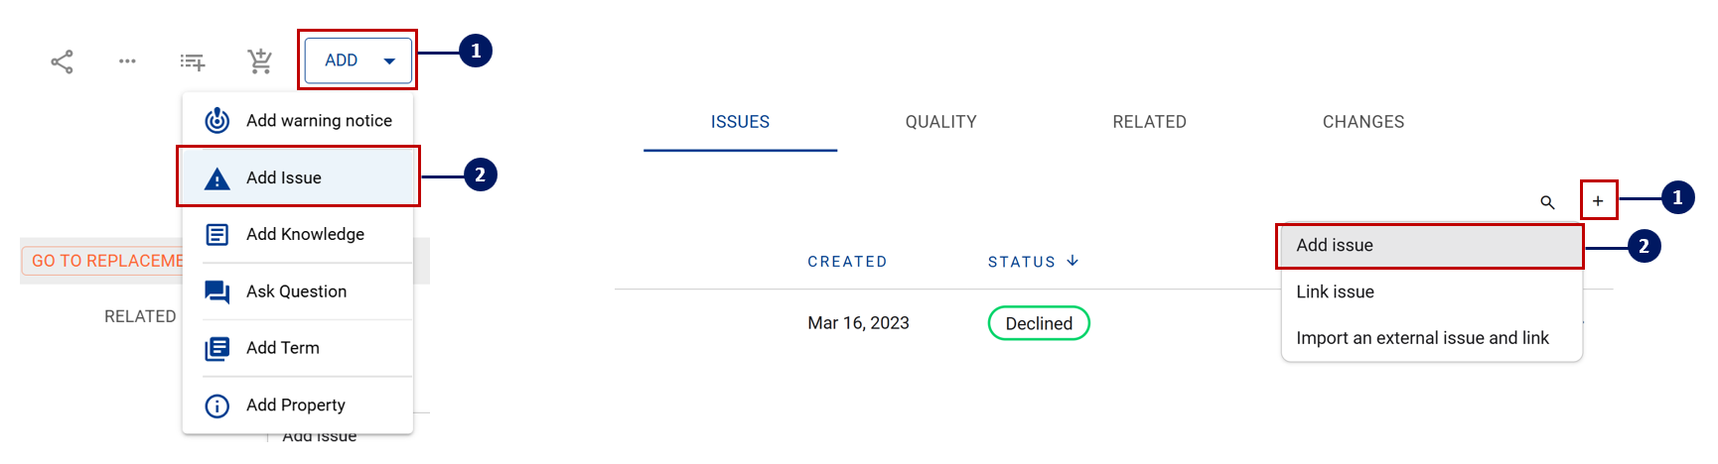Click the share icon
Viewport: 1718px width, 464px height.
click(62, 61)
